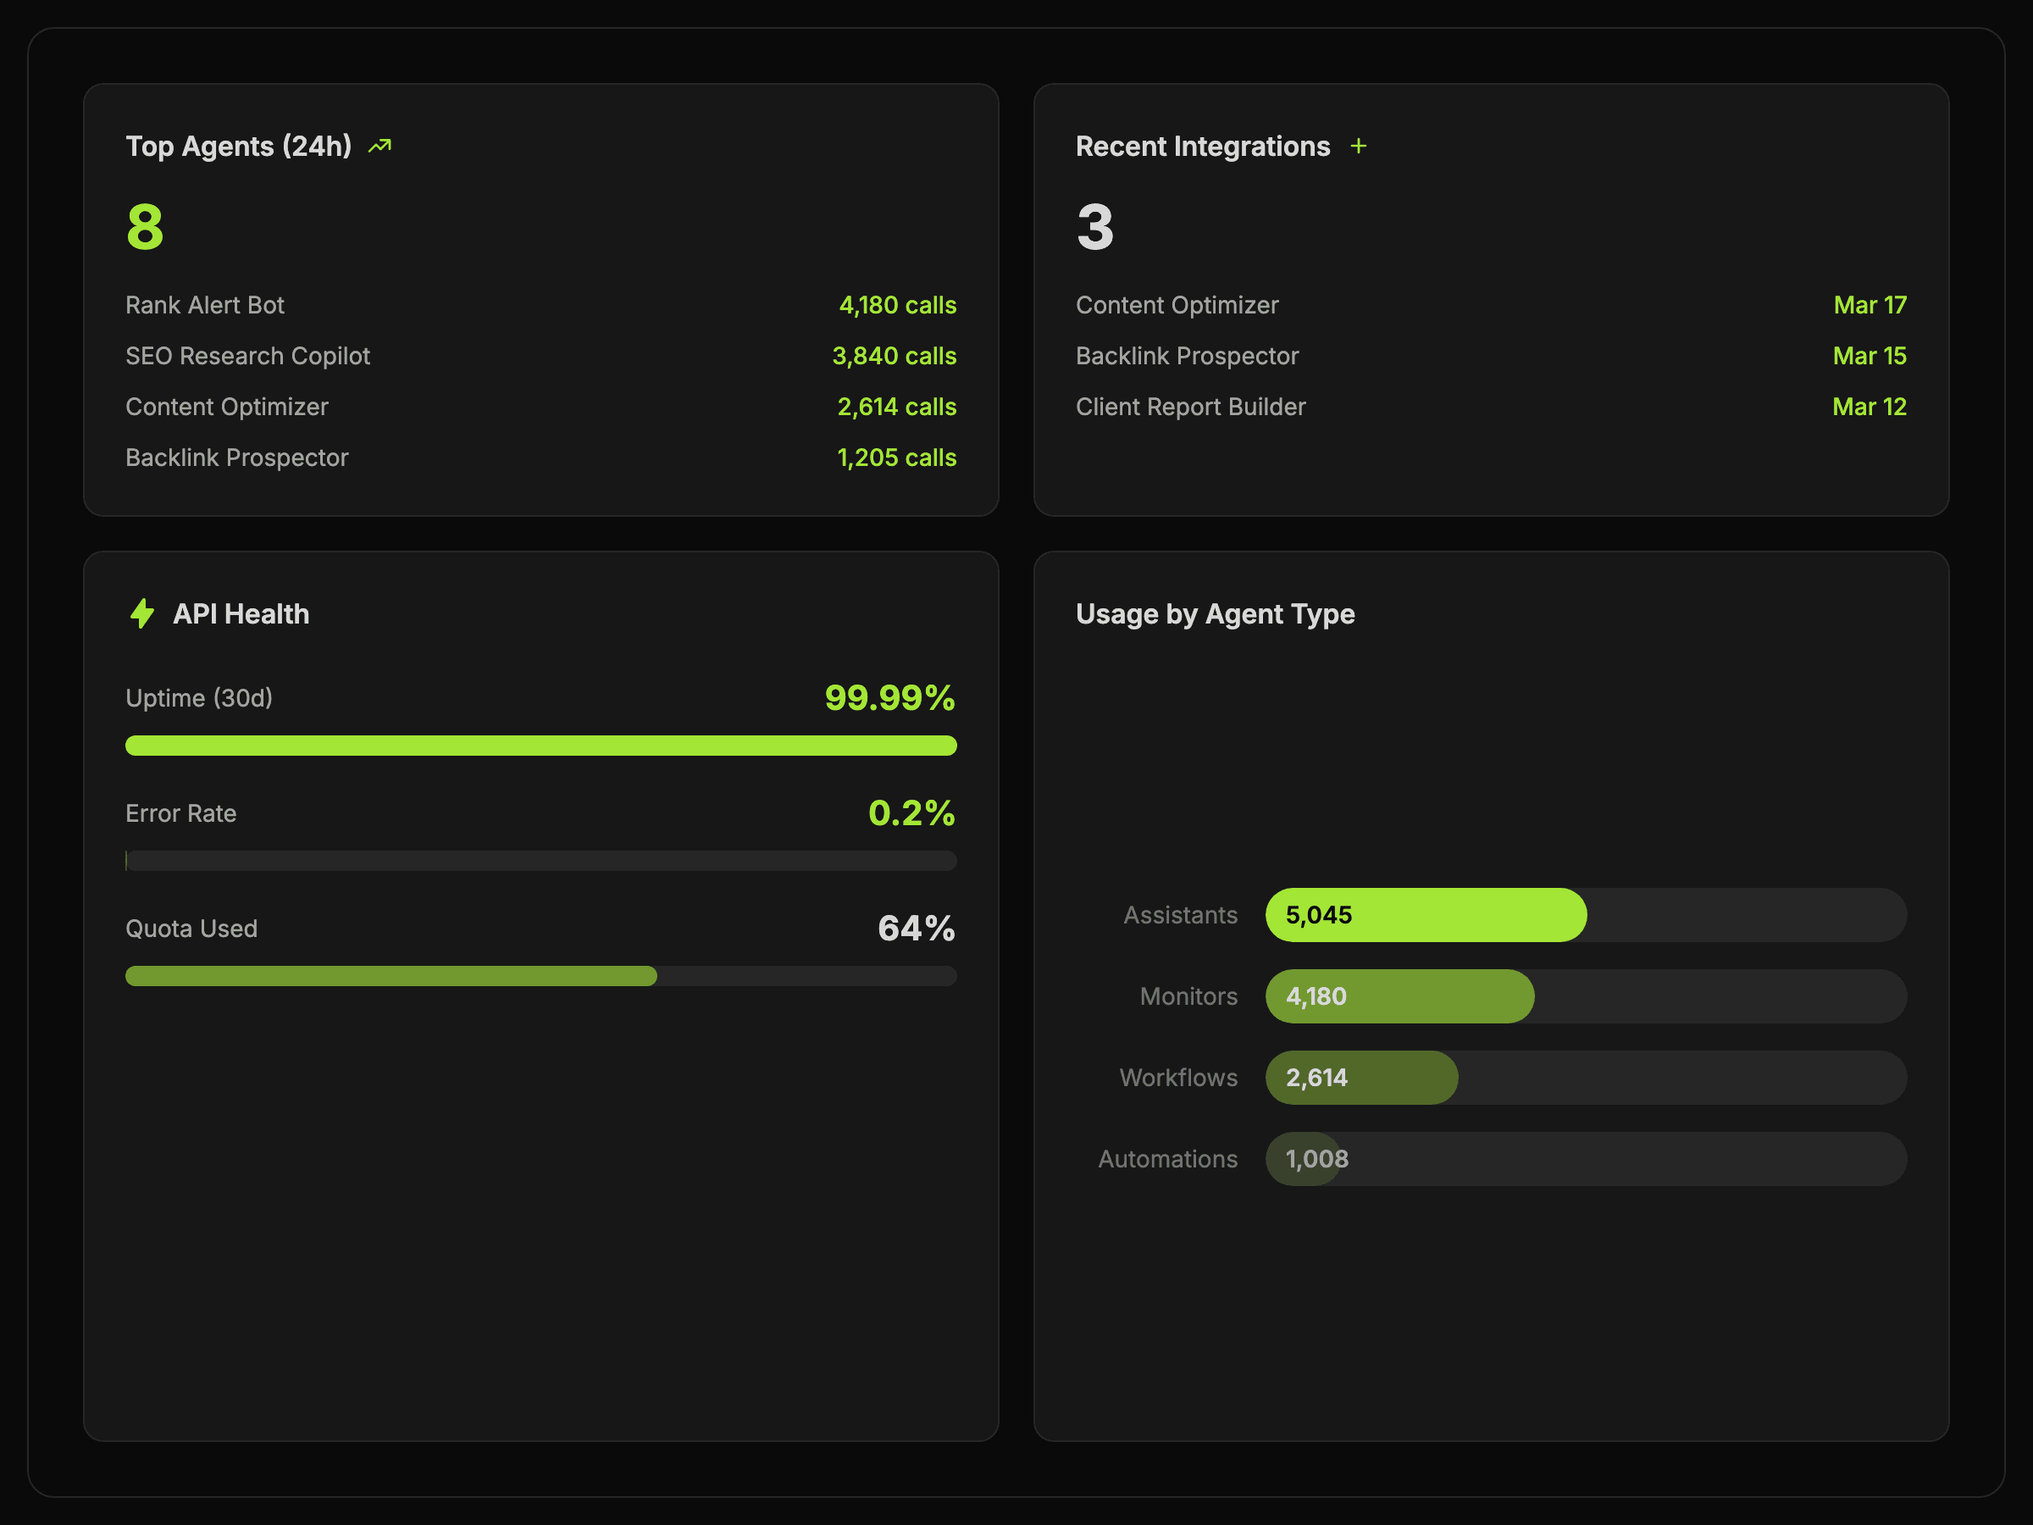Click Content Optimizer in Recent Integrations list
The height and width of the screenshot is (1525, 2033).
(1177, 305)
